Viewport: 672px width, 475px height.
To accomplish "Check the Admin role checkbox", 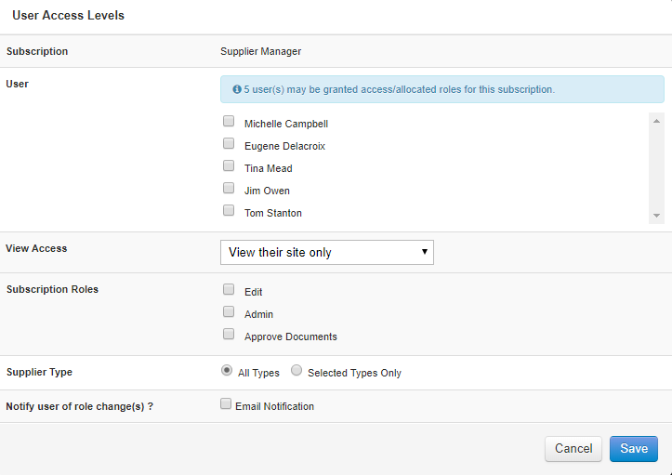I will point(229,312).
